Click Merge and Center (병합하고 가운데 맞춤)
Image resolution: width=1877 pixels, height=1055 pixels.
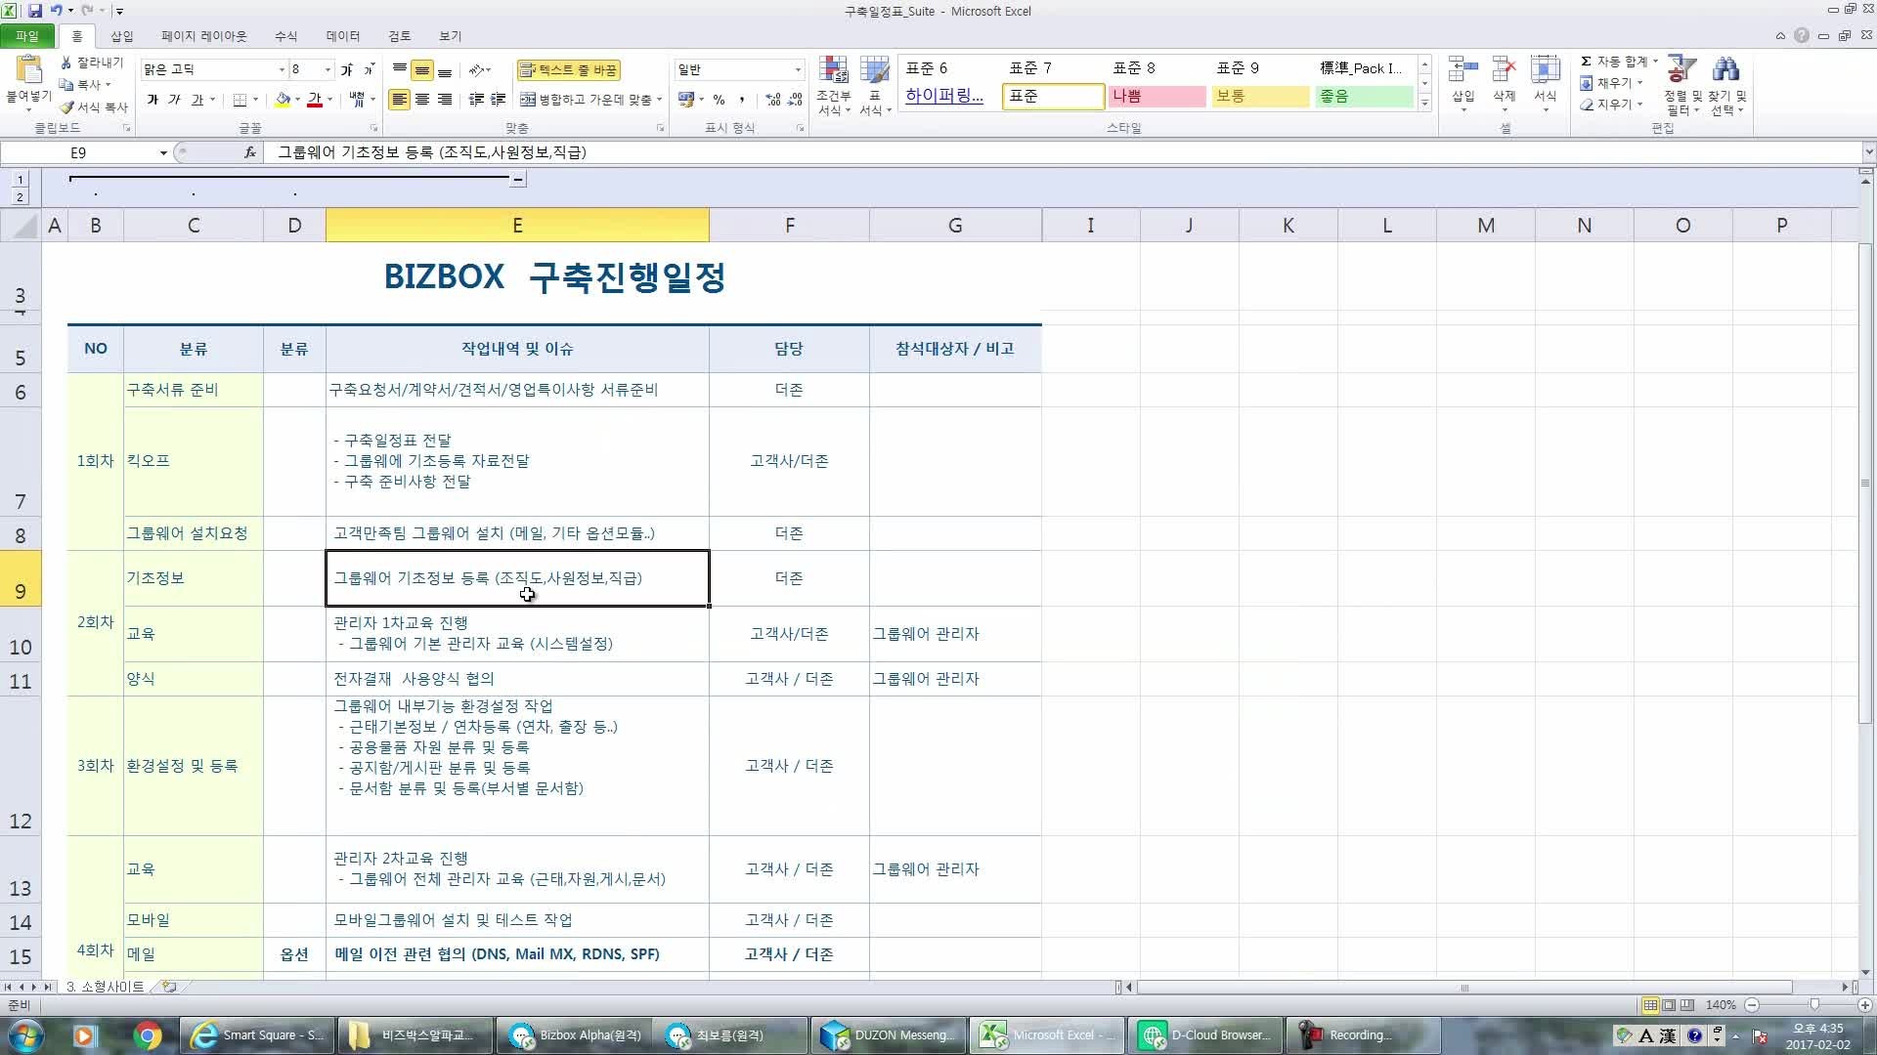(x=586, y=100)
